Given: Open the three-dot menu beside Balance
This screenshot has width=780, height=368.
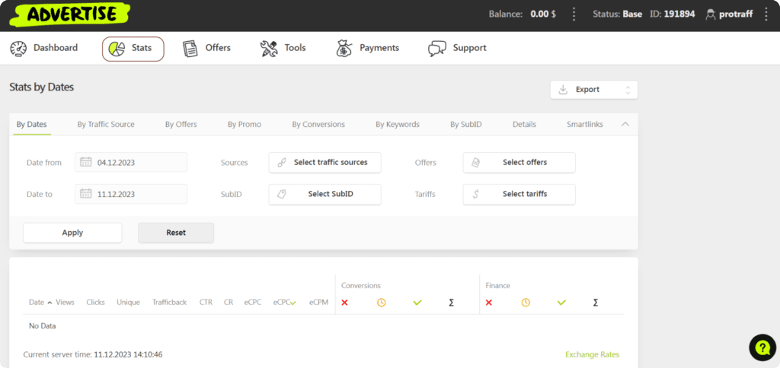Looking at the screenshot, I should pos(574,14).
